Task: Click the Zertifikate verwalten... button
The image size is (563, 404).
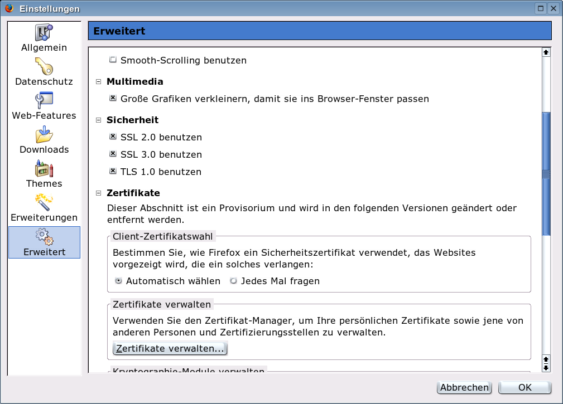Action: pos(170,349)
